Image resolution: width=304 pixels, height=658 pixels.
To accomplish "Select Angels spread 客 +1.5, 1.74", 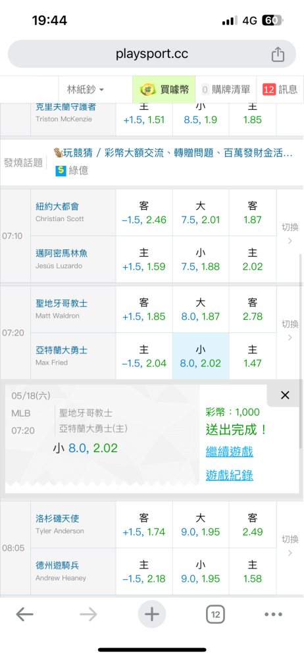I will (144, 524).
